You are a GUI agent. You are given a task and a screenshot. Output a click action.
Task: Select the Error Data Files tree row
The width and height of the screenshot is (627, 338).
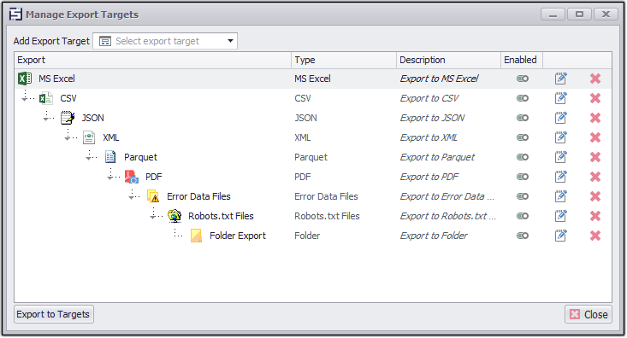click(313, 196)
